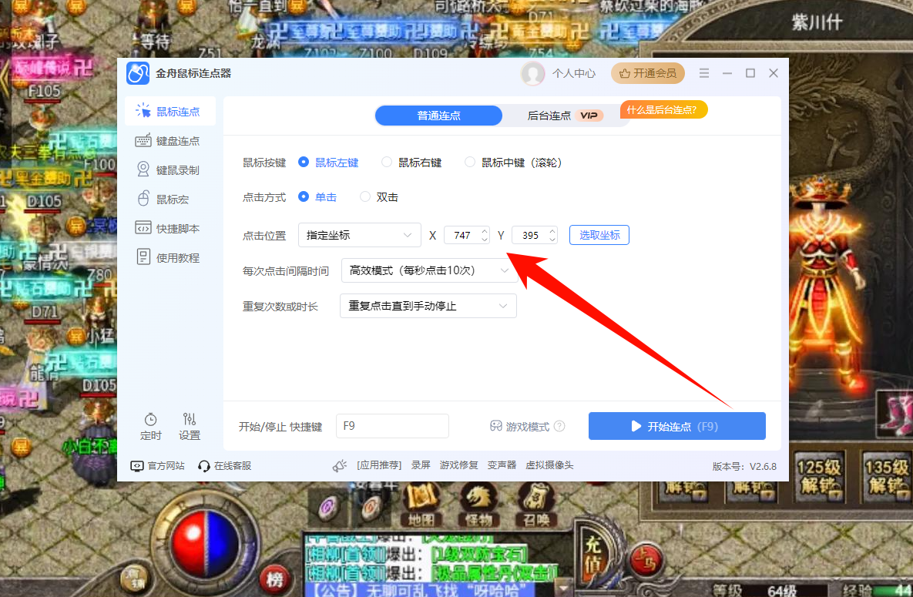View the 使用教程 usage tutorial

pos(170,257)
